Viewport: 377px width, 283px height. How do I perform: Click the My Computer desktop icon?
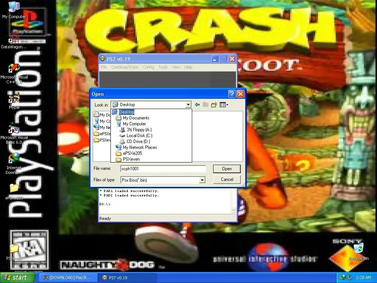click(x=14, y=10)
